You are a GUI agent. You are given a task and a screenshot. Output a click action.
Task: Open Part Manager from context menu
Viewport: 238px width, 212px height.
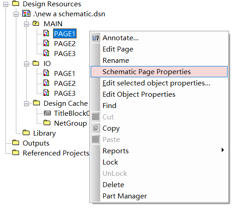125,196
